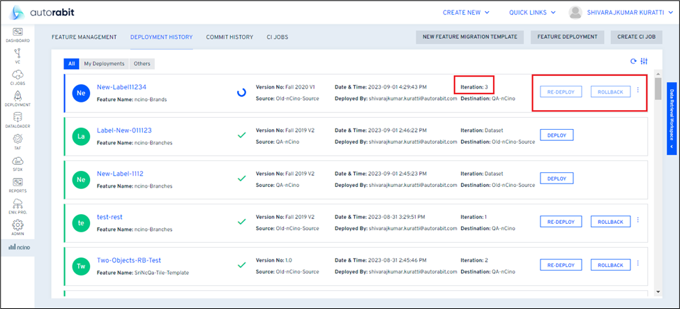Select the All filter toggle
Screen dimensions: 680x309
[71, 63]
